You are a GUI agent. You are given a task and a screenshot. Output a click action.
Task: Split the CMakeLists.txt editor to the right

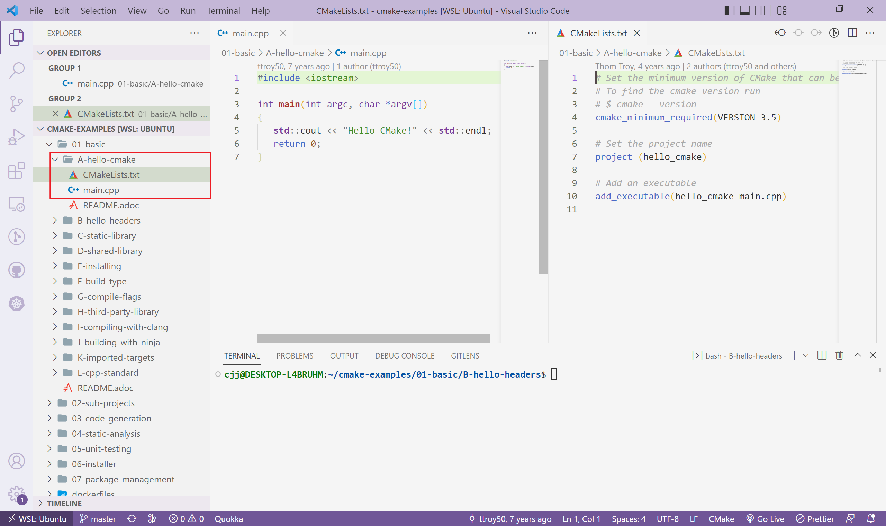coord(852,33)
